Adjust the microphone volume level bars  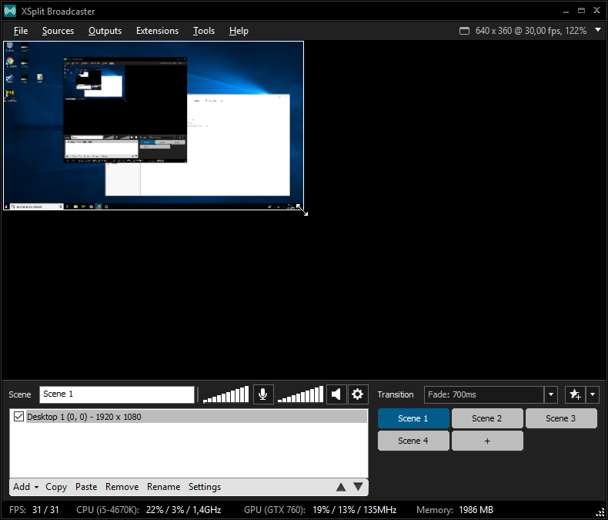tap(225, 394)
